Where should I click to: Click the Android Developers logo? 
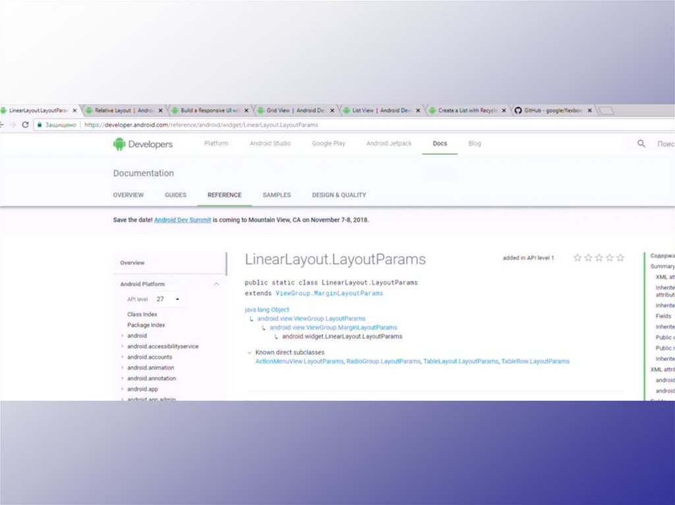point(143,144)
